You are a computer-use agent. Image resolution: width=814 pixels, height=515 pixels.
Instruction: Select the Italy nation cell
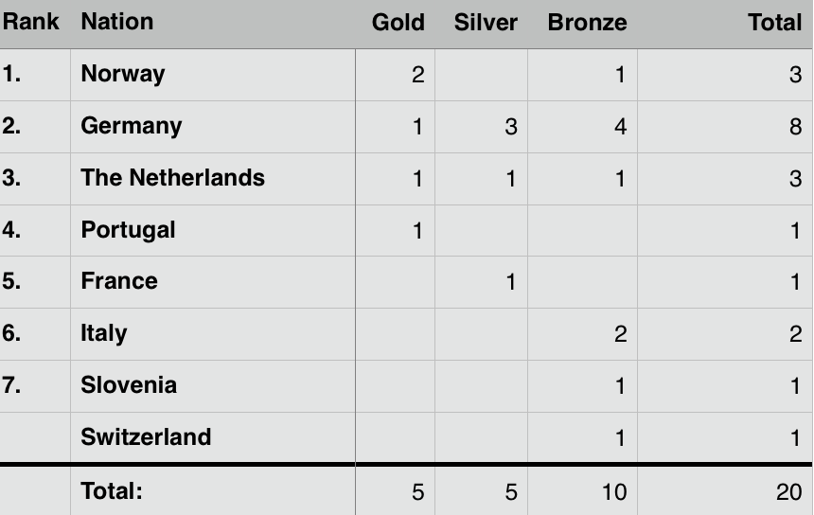(x=213, y=334)
